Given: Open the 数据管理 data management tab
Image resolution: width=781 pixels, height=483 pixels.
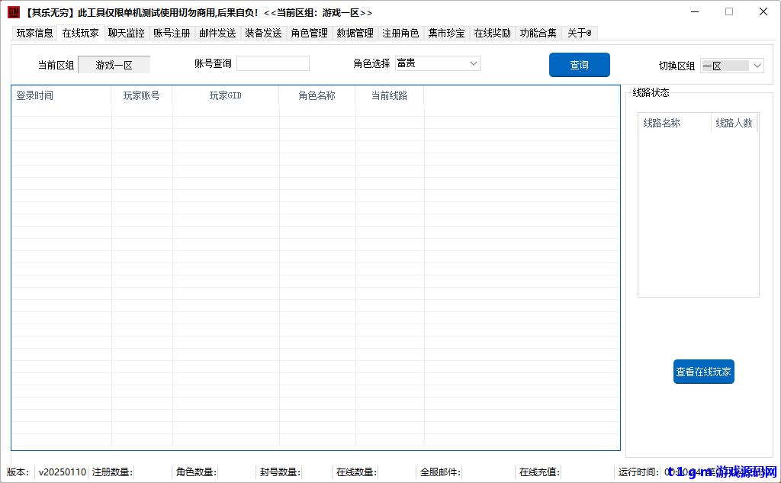Looking at the screenshot, I should pyautogui.click(x=355, y=33).
